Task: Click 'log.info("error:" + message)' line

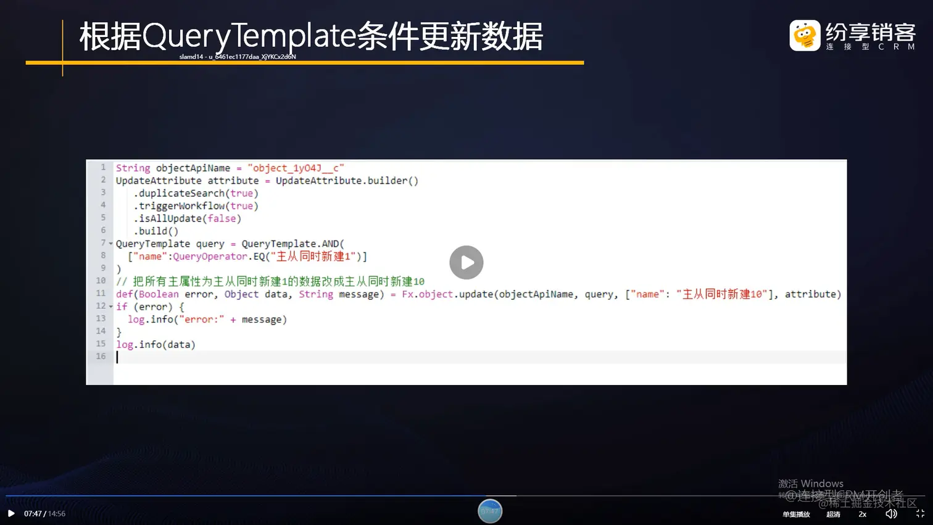Action: click(x=207, y=320)
